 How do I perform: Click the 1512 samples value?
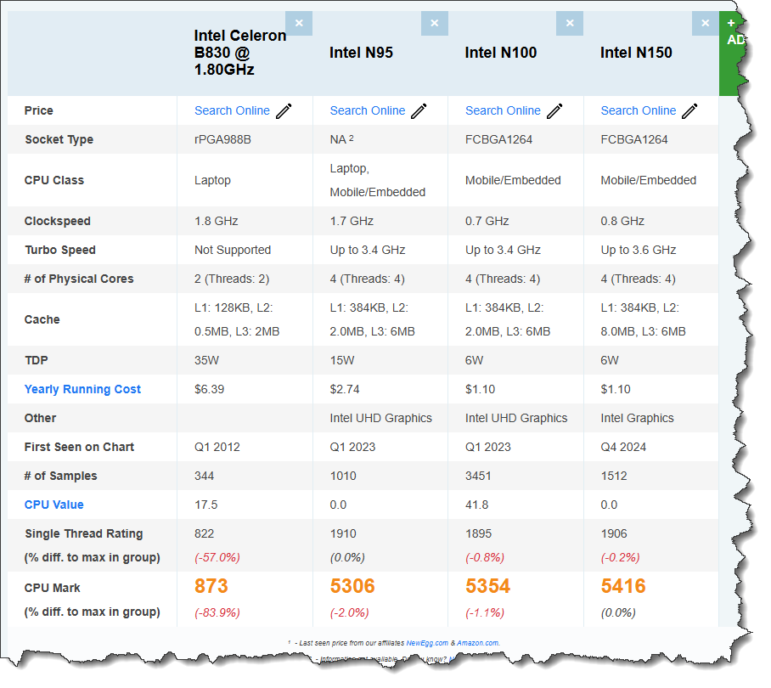(x=614, y=477)
